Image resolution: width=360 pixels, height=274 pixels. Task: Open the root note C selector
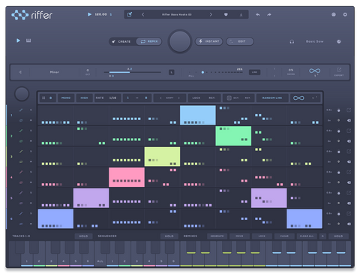[20, 72]
